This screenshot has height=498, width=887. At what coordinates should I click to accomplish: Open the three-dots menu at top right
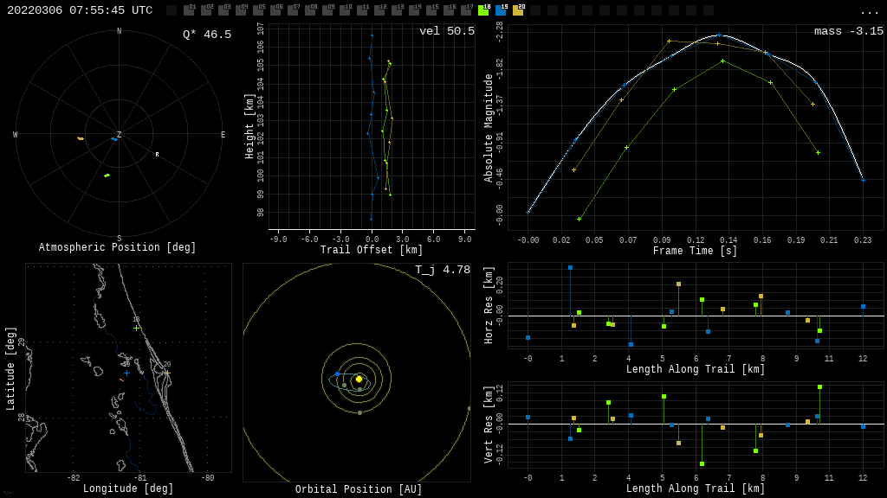[x=869, y=11]
